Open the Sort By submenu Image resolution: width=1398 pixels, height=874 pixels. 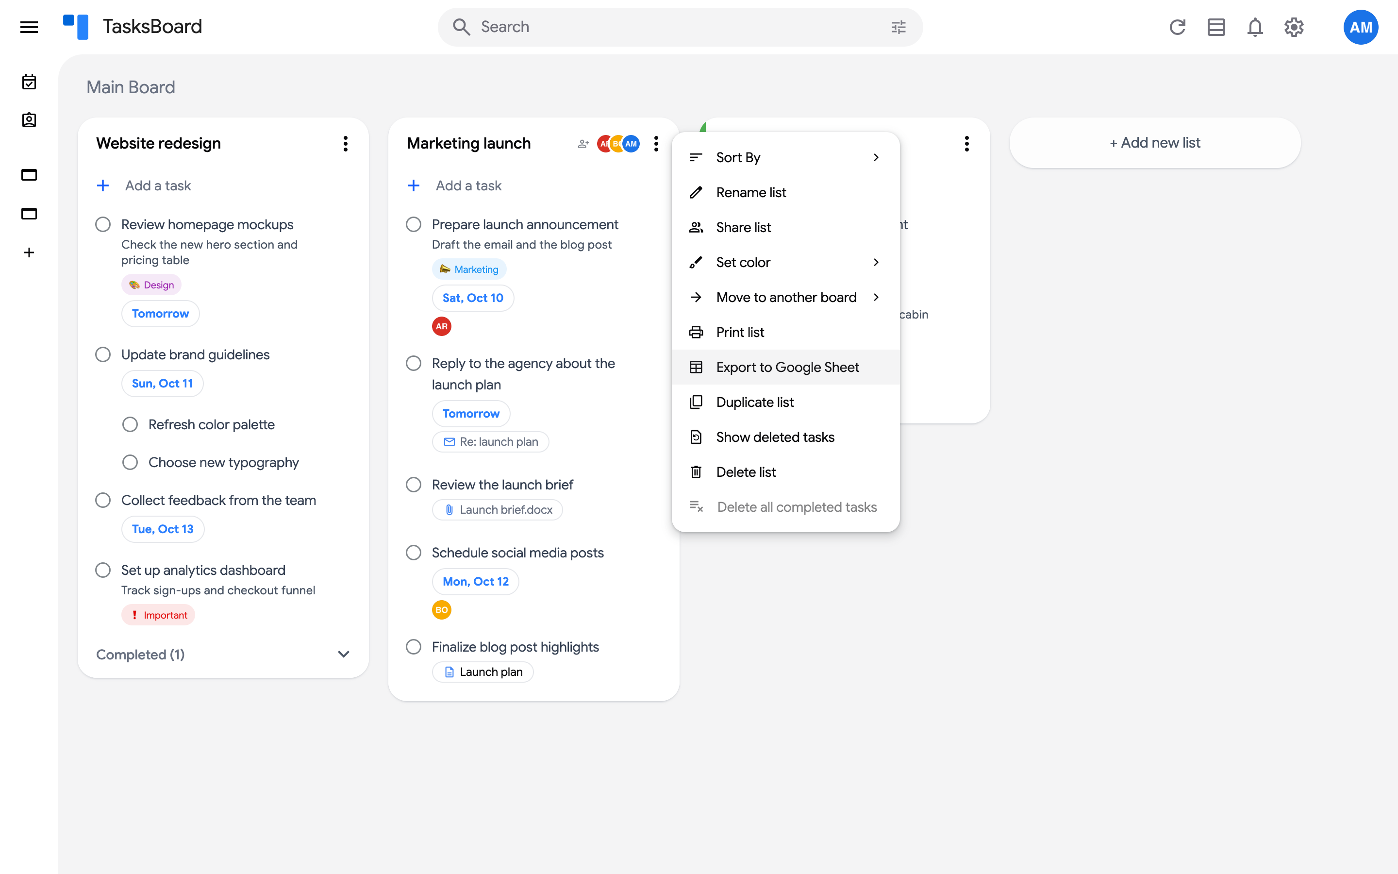point(785,157)
